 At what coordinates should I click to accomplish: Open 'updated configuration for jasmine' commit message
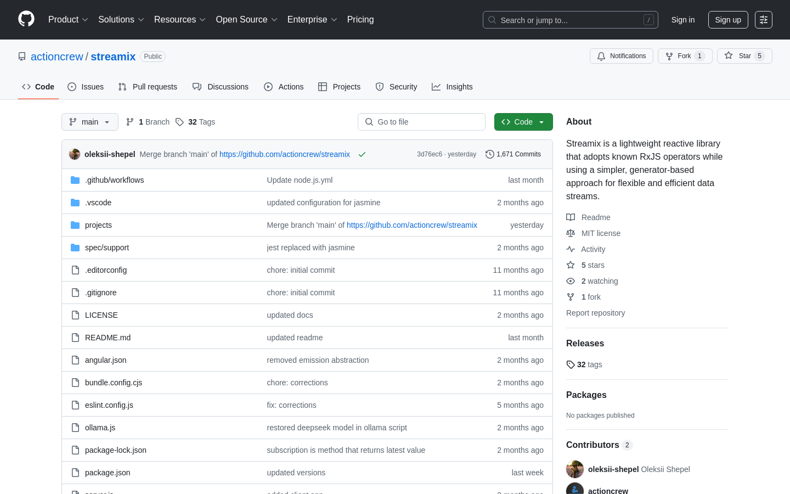(324, 203)
